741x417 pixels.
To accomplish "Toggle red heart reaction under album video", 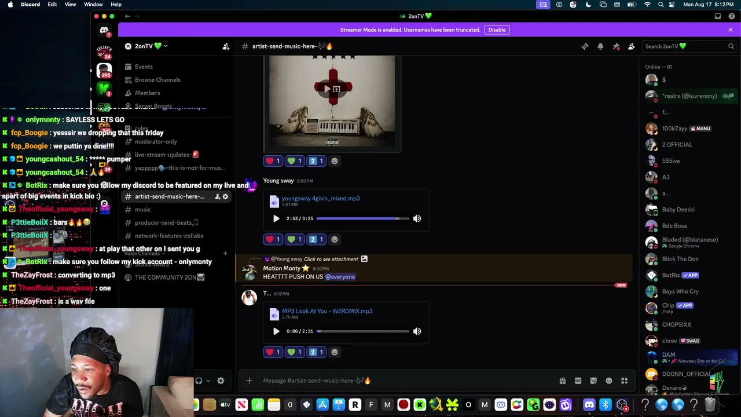I will coord(273,161).
